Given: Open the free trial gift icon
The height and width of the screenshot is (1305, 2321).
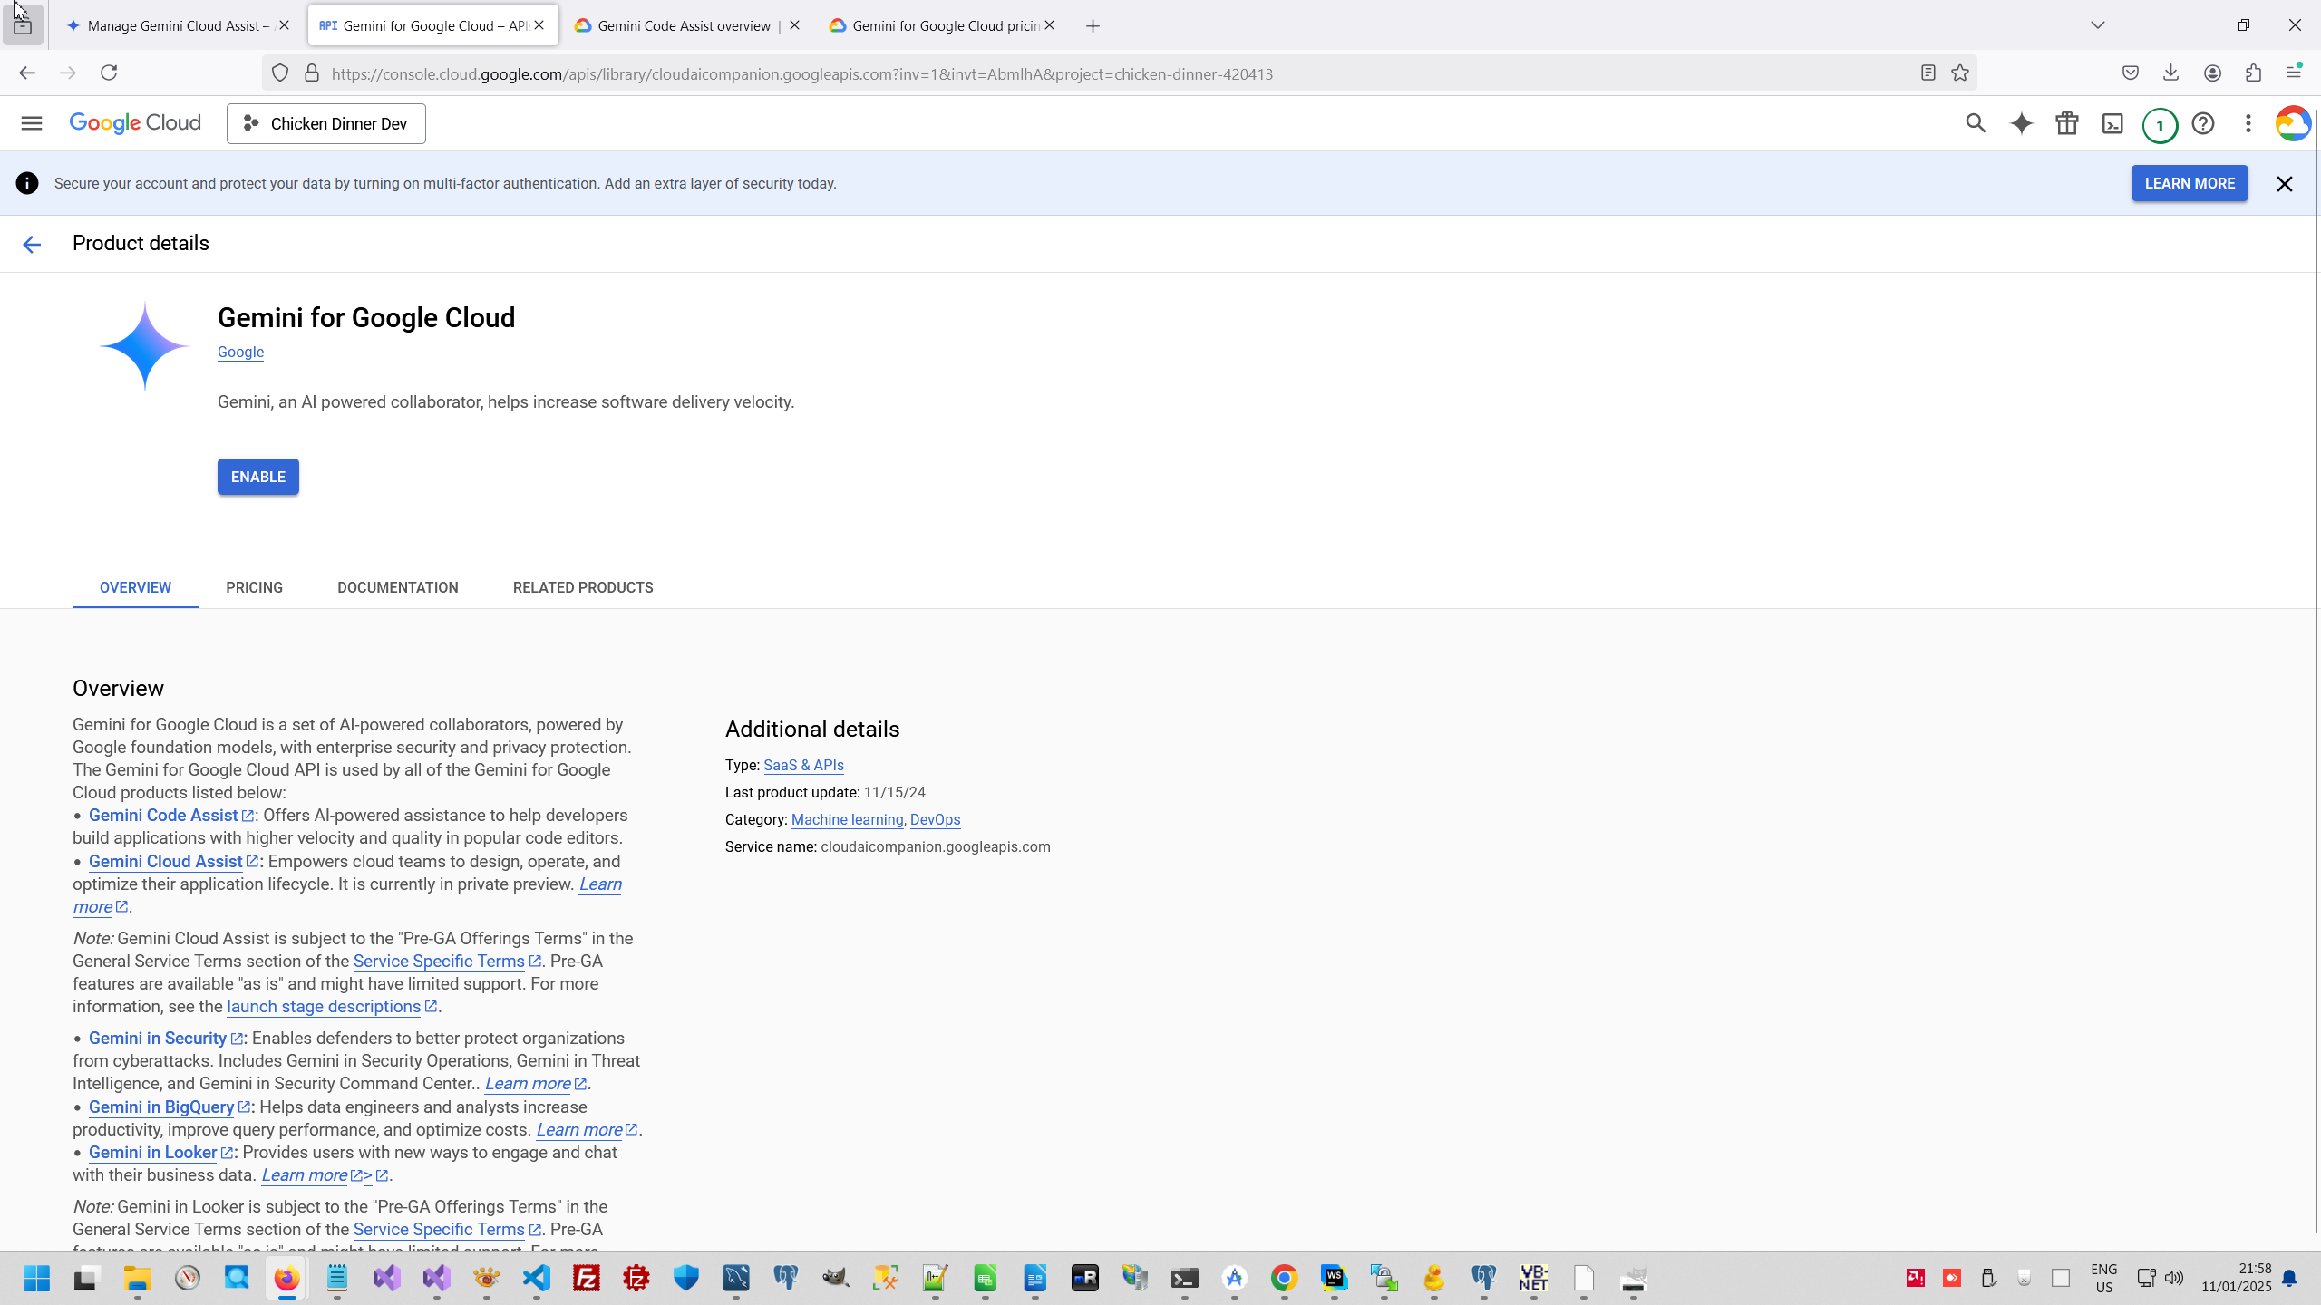Looking at the screenshot, I should [x=2067, y=123].
